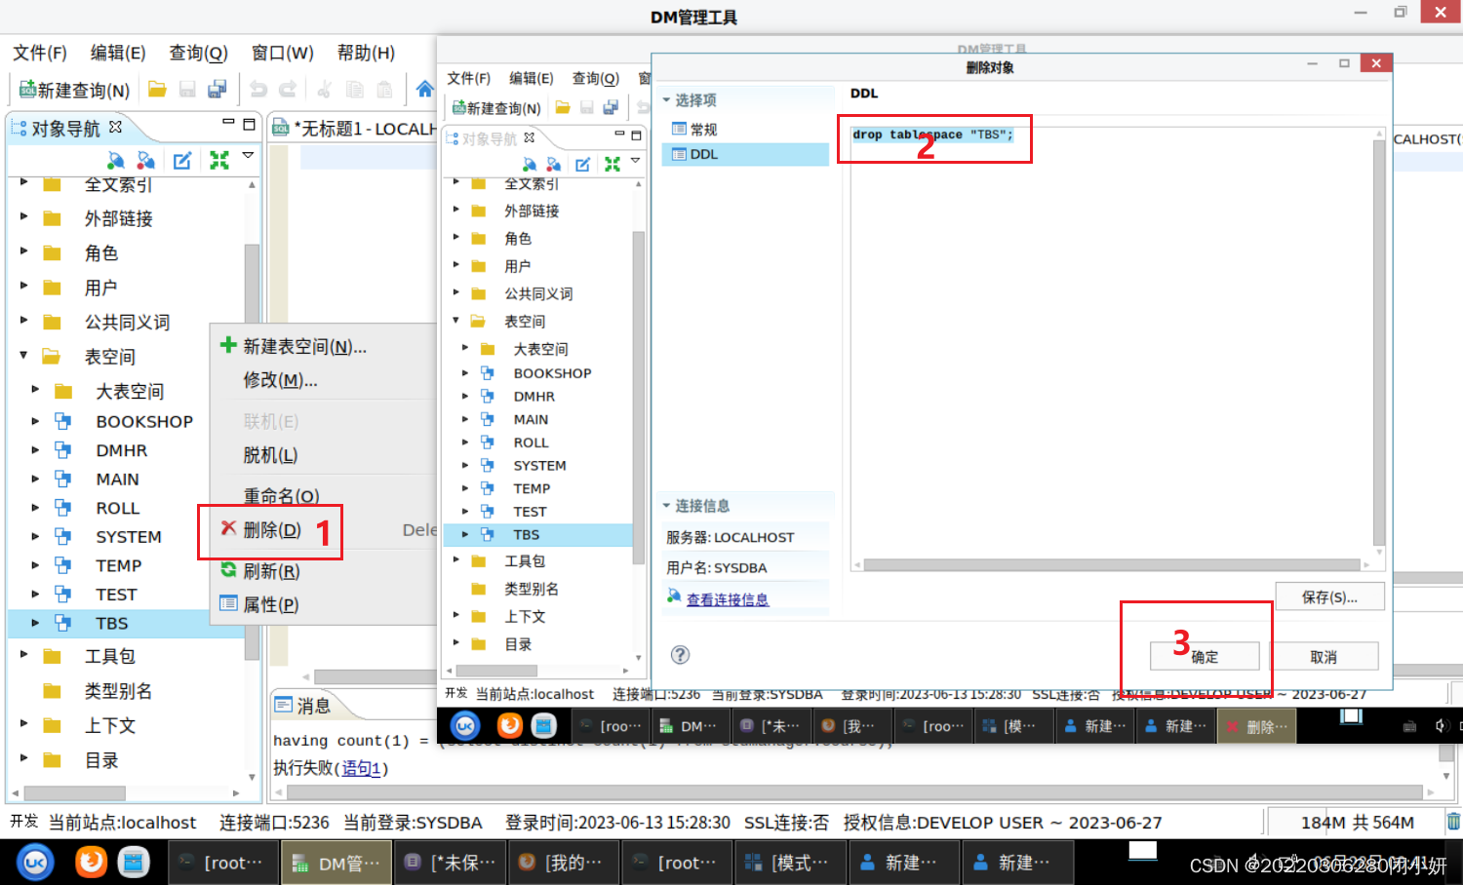
Task: Maximize the main 对象导航 panel
Action: [250, 124]
